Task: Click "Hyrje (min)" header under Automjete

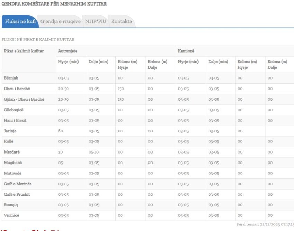Action: tap(68, 62)
